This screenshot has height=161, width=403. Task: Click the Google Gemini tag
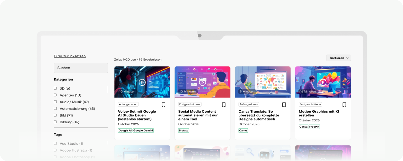point(143,130)
